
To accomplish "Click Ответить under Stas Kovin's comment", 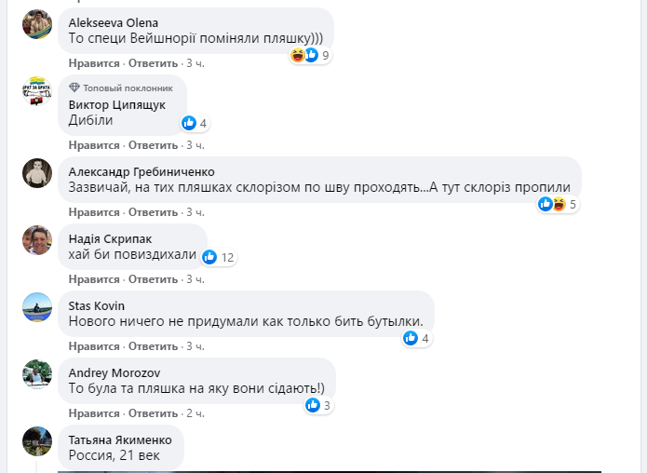I will coord(153,346).
